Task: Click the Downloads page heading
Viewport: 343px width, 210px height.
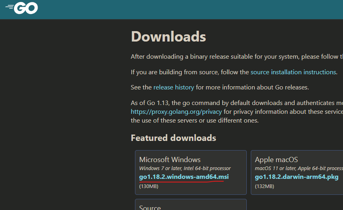Action: [x=169, y=37]
